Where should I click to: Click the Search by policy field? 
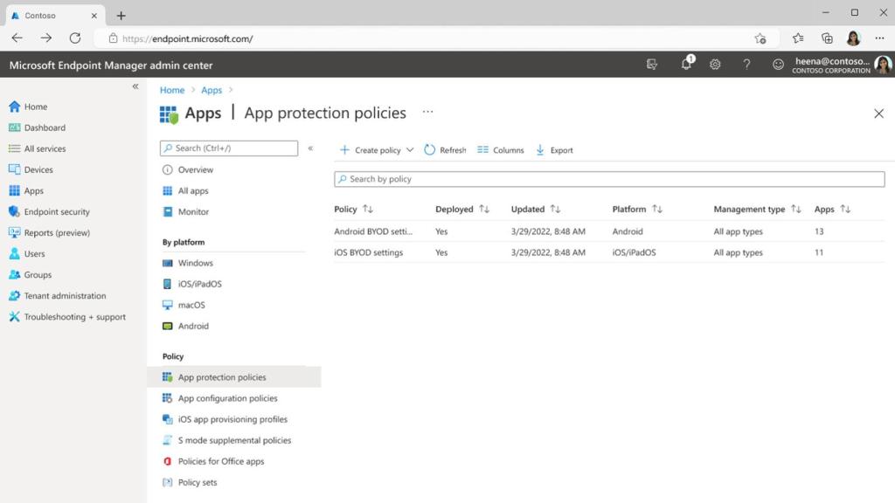(609, 179)
